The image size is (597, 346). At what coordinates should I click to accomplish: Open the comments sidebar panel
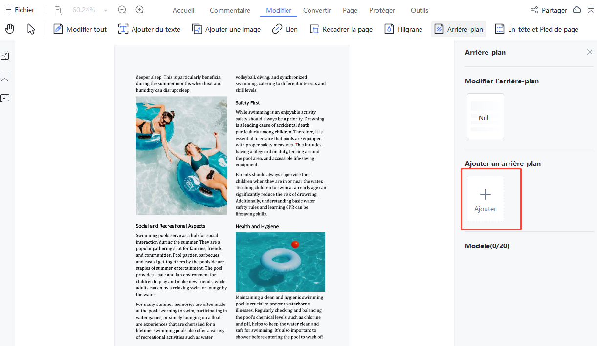(x=5, y=98)
